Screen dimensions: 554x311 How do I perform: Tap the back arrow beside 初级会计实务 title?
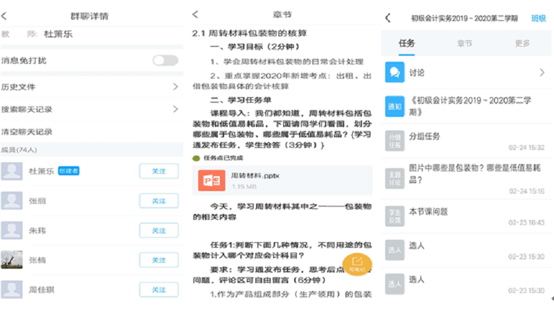(x=388, y=18)
